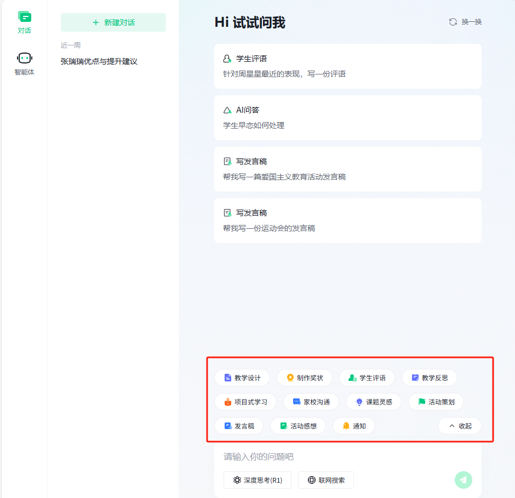Select the 活动策划 tool
515x498 pixels.
pyautogui.click(x=436, y=402)
